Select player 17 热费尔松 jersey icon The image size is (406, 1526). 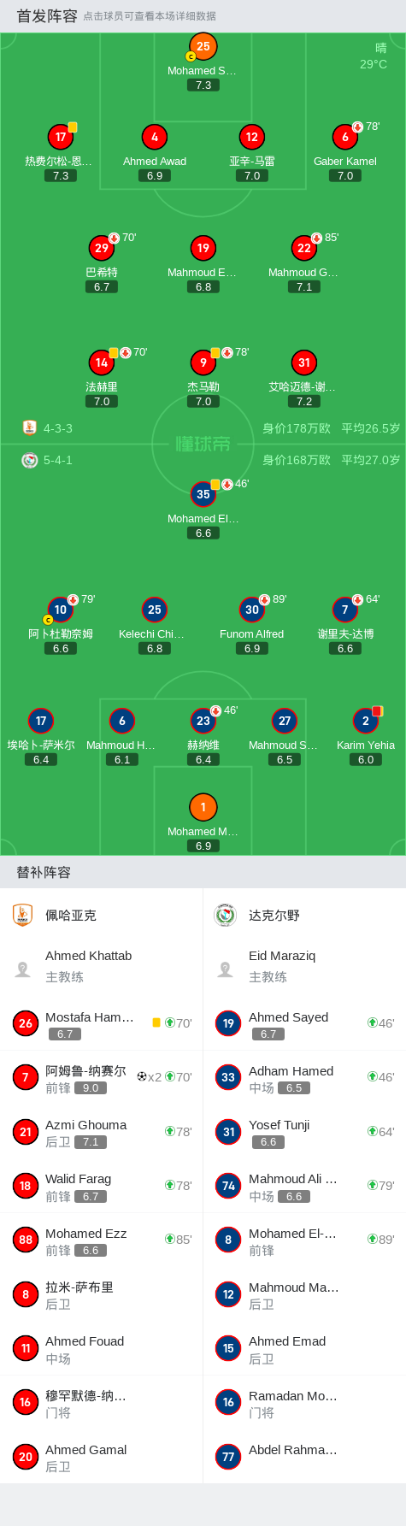pos(61,137)
